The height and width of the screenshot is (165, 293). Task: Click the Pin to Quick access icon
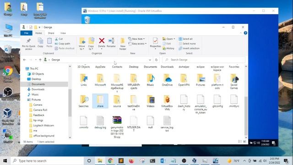28,41
